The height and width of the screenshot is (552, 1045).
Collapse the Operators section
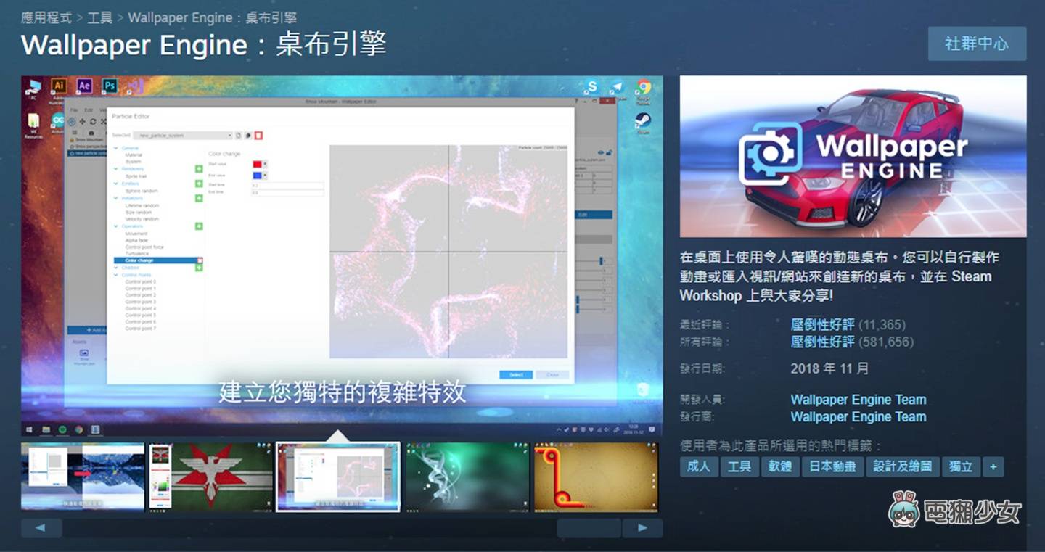(x=115, y=226)
